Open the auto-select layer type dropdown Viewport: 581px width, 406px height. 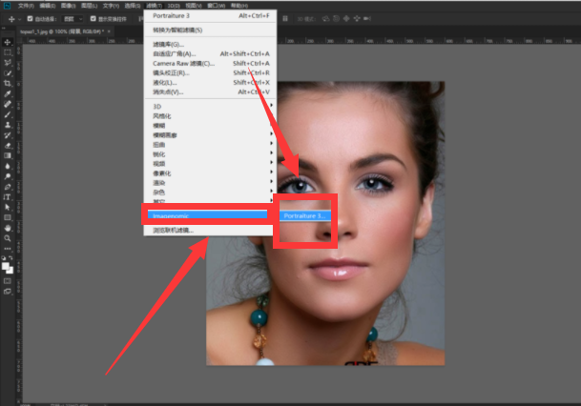(73, 18)
